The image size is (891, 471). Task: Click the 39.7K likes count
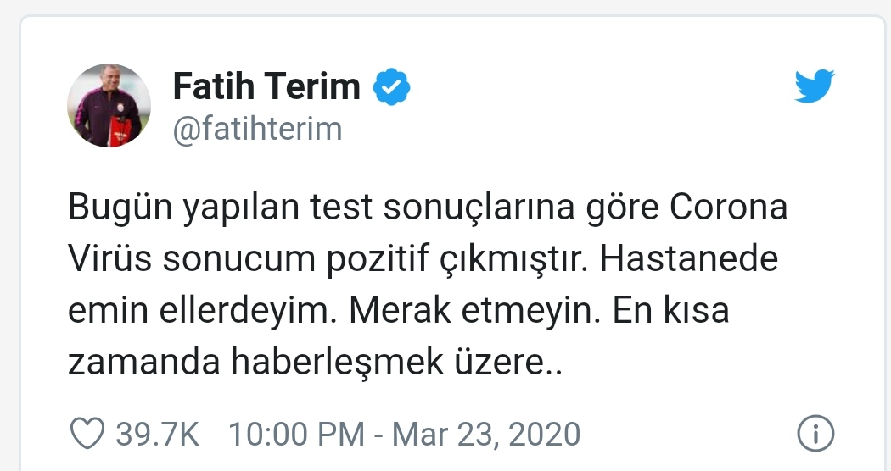pos(158,435)
